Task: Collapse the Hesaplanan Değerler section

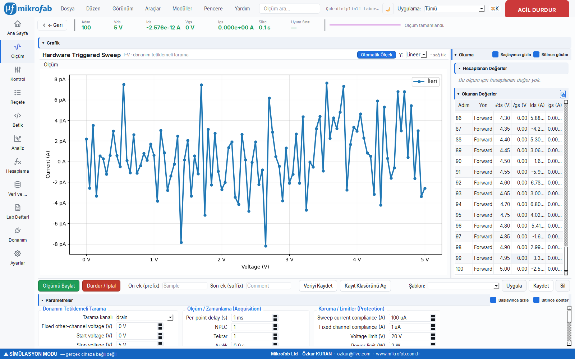Action: [459, 69]
